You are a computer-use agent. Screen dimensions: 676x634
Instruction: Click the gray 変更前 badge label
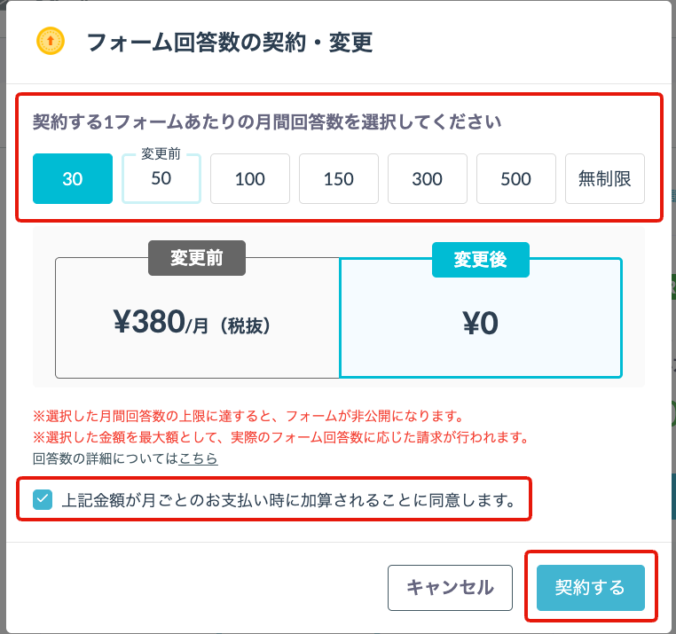(197, 258)
